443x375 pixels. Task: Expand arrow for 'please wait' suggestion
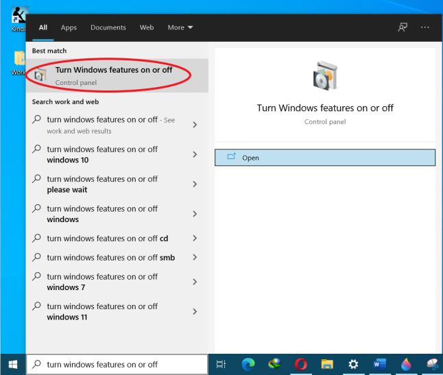[195, 184]
